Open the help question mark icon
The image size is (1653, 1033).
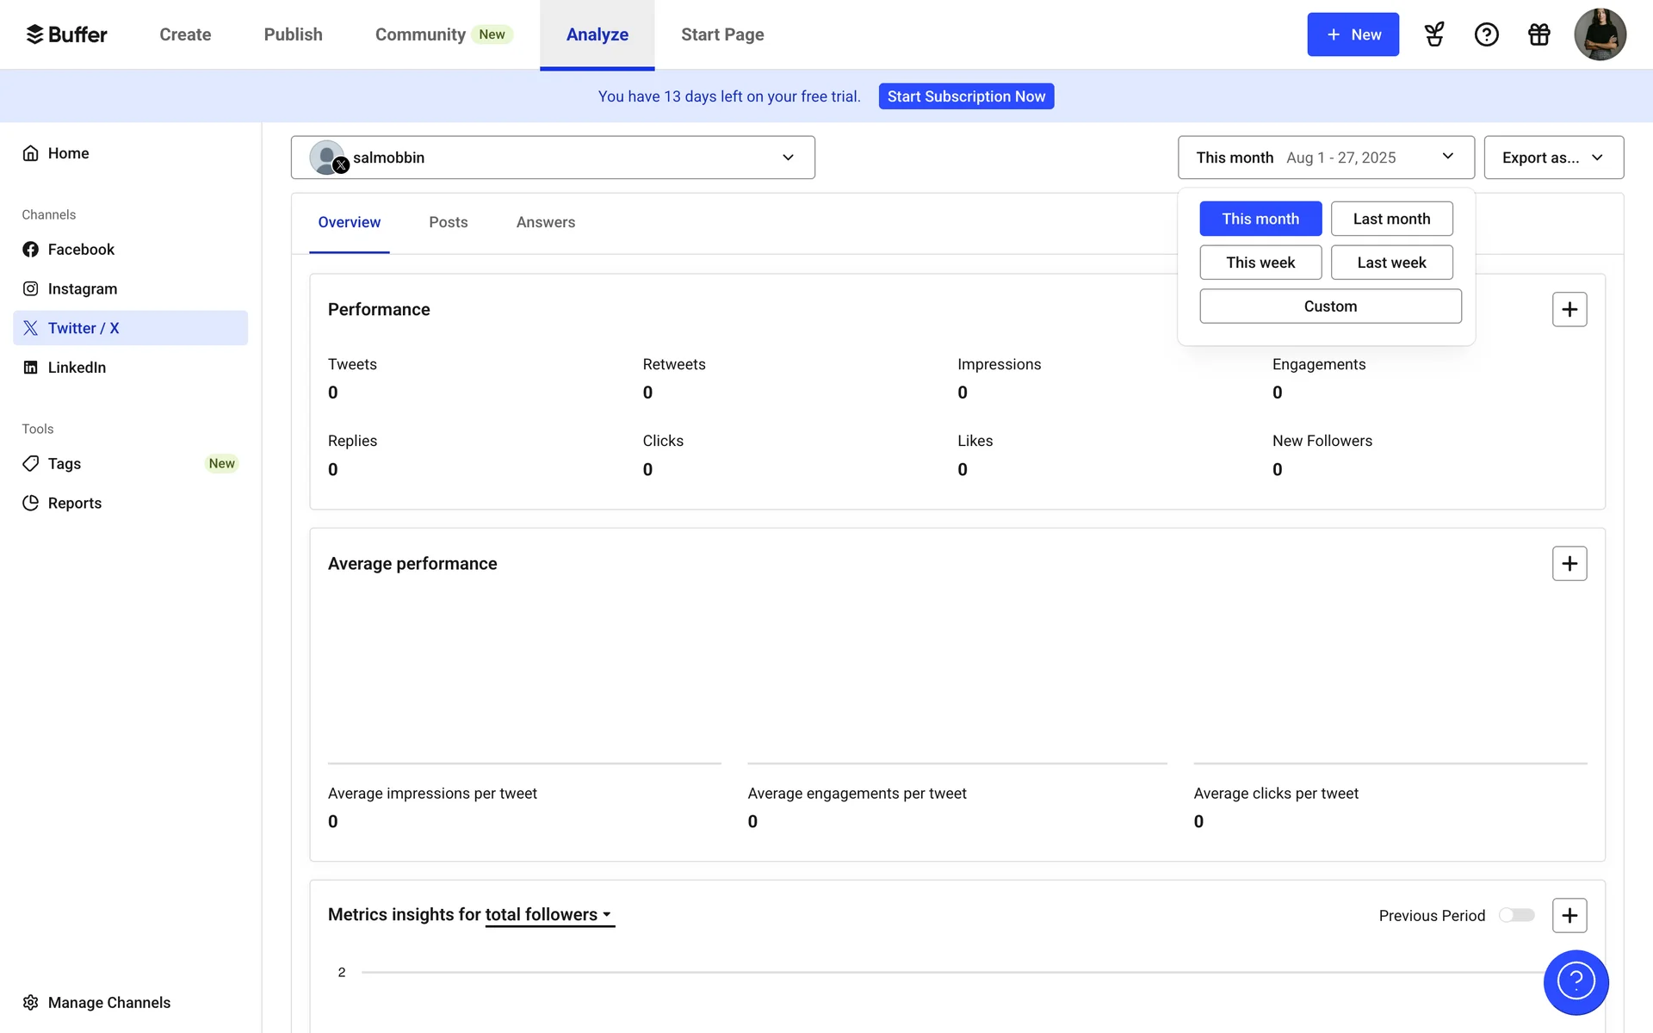1487,34
